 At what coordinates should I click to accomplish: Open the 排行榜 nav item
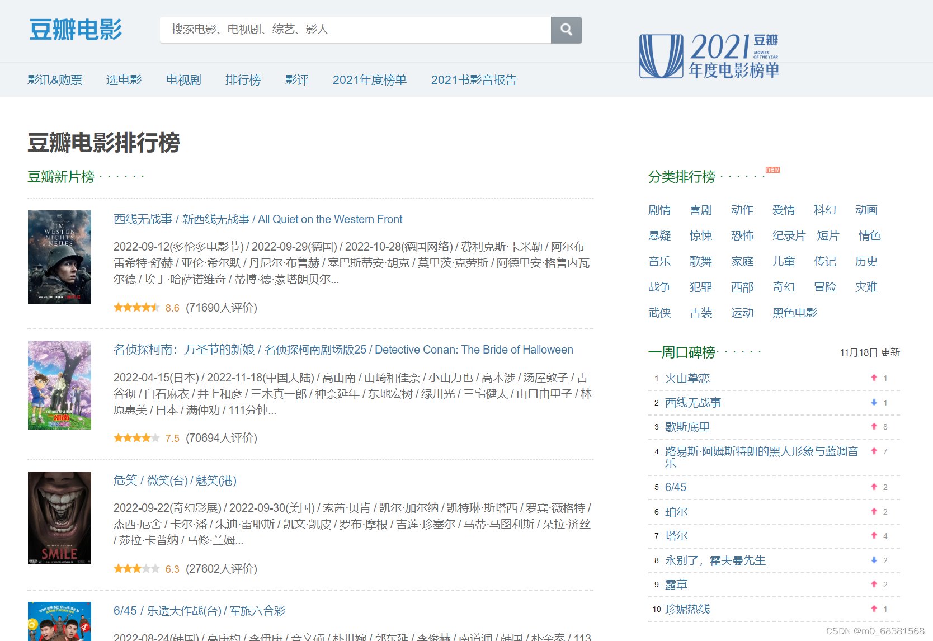(x=243, y=80)
